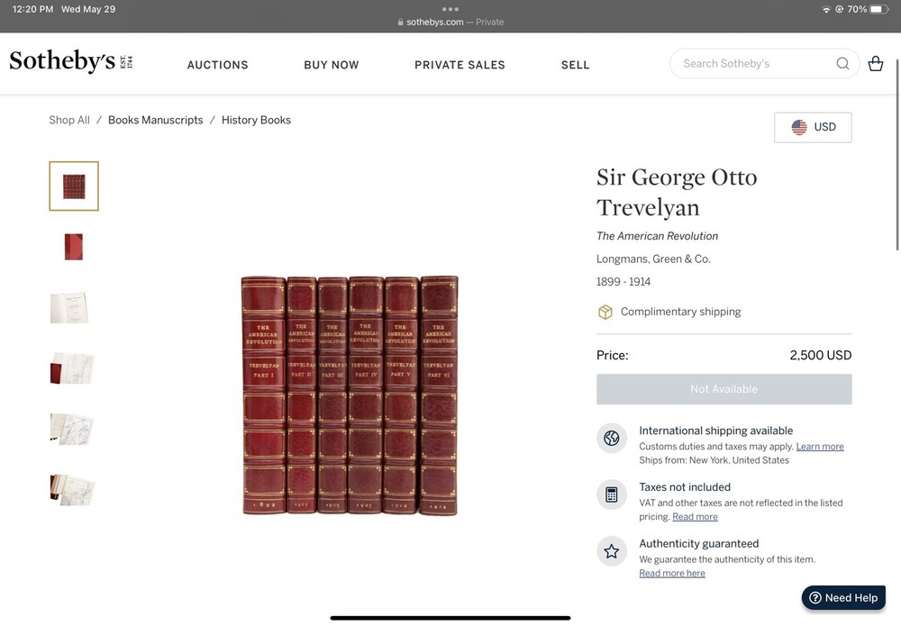The image size is (901, 626).
Task: Open the shopping basket icon
Action: (875, 64)
